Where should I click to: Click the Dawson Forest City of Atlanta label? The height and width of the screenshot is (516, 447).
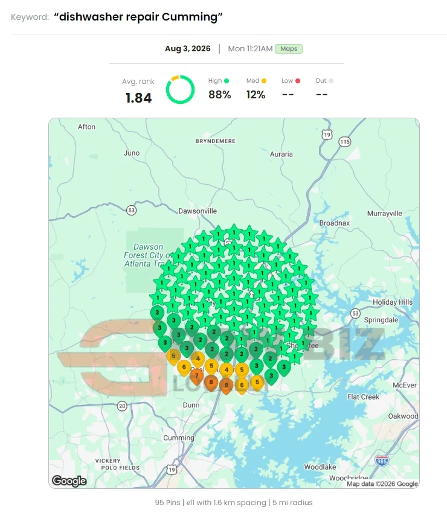148,255
